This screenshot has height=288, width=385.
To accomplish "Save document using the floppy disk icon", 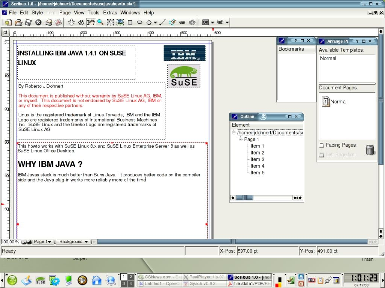I will (28, 22).
